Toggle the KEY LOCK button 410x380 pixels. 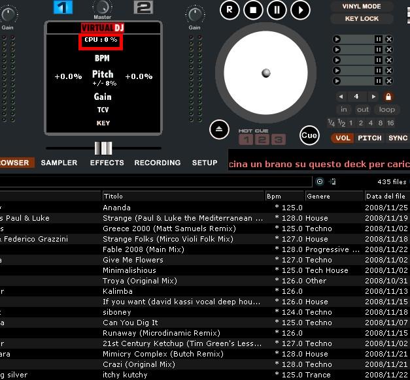point(362,19)
